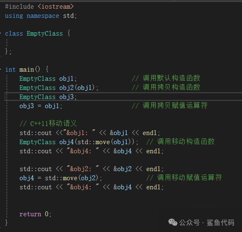Click the comment '调用拷贝赋值运算符'
This screenshot has height=232, width=242.
[x=175, y=105]
